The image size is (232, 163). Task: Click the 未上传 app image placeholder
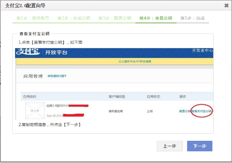[35, 111]
